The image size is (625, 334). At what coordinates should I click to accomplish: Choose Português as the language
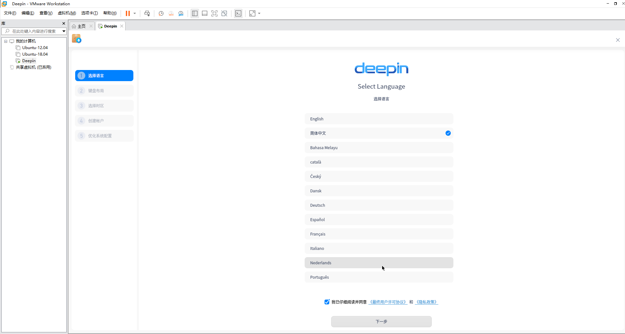(x=379, y=277)
